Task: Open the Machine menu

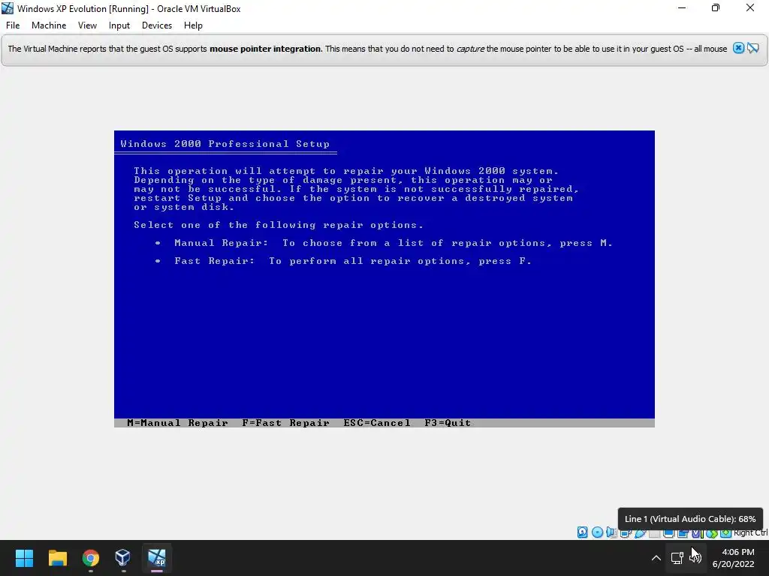Action: click(x=49, y=25)
